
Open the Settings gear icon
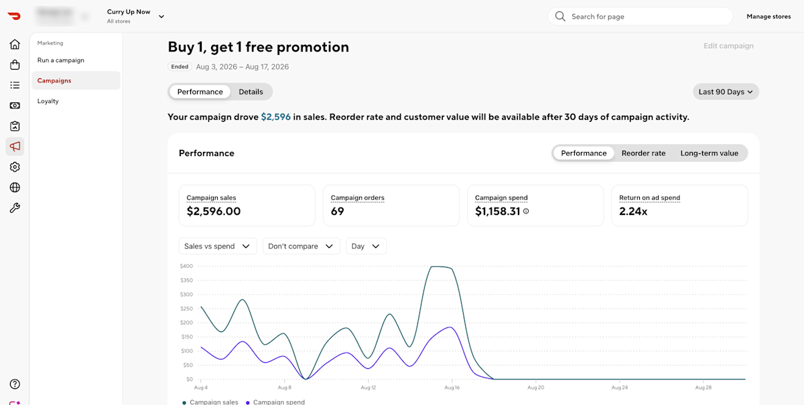click(x=15, y=167)
